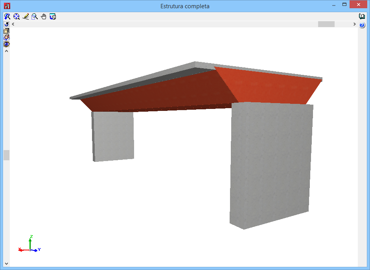Minimize the Estrutura completa window
Image resolution: width=370 pixels, height=270 pixels.
[334, 4]
